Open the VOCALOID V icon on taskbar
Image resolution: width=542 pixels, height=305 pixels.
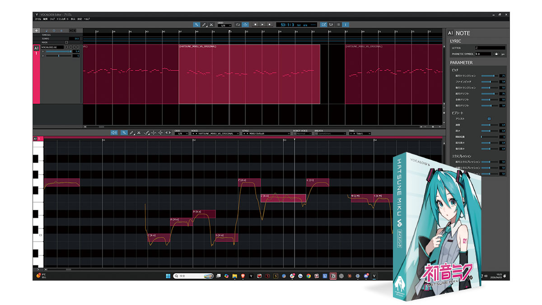[374, 276]
